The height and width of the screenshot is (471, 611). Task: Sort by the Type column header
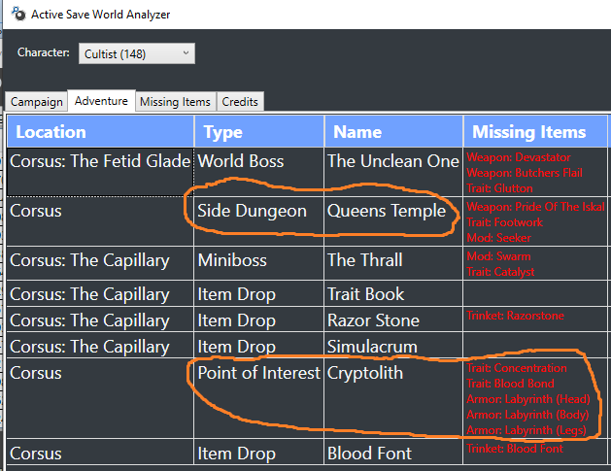tap(259, 131)
